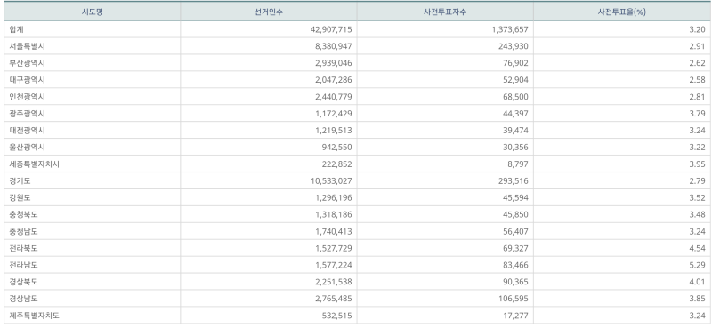The height and width of the screenshot is (328, 712).
Task: Click Ulsan early-voting rate 3.22
Action: click(x=697, y=147)
